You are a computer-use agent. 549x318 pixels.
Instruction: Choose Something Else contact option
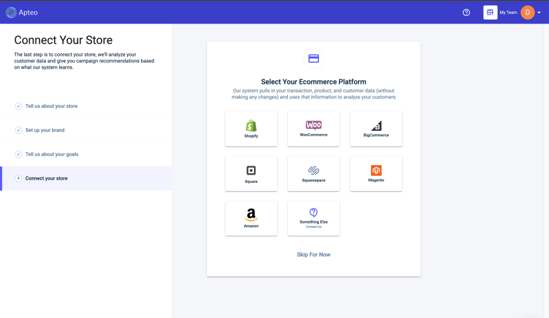coord(313,218)
